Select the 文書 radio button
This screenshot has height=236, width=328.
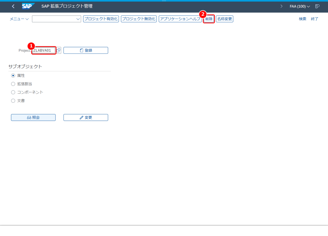click(13, 101)
